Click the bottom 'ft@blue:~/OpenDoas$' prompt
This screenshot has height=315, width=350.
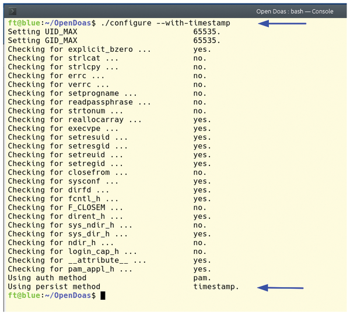[x=52, y=296]
